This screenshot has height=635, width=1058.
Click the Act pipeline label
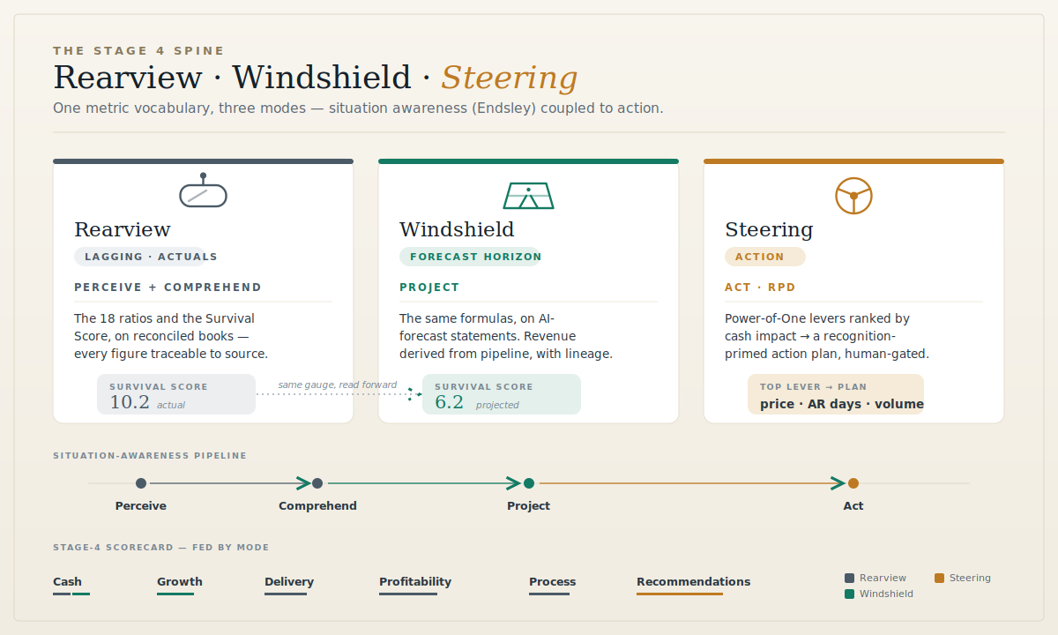tap(853, 506)
